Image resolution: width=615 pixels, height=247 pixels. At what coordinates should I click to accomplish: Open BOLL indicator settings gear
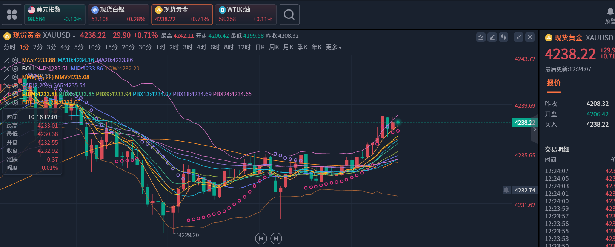click(15, 69)
